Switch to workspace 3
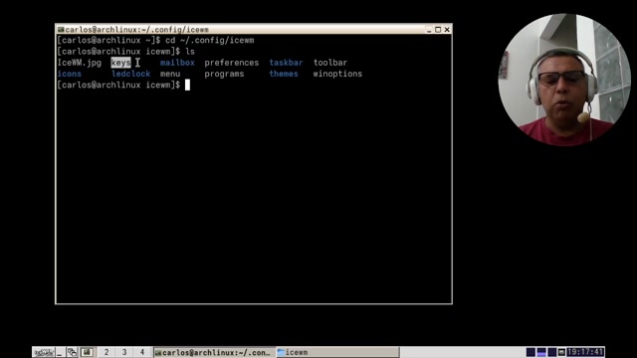 click(124, 352)
